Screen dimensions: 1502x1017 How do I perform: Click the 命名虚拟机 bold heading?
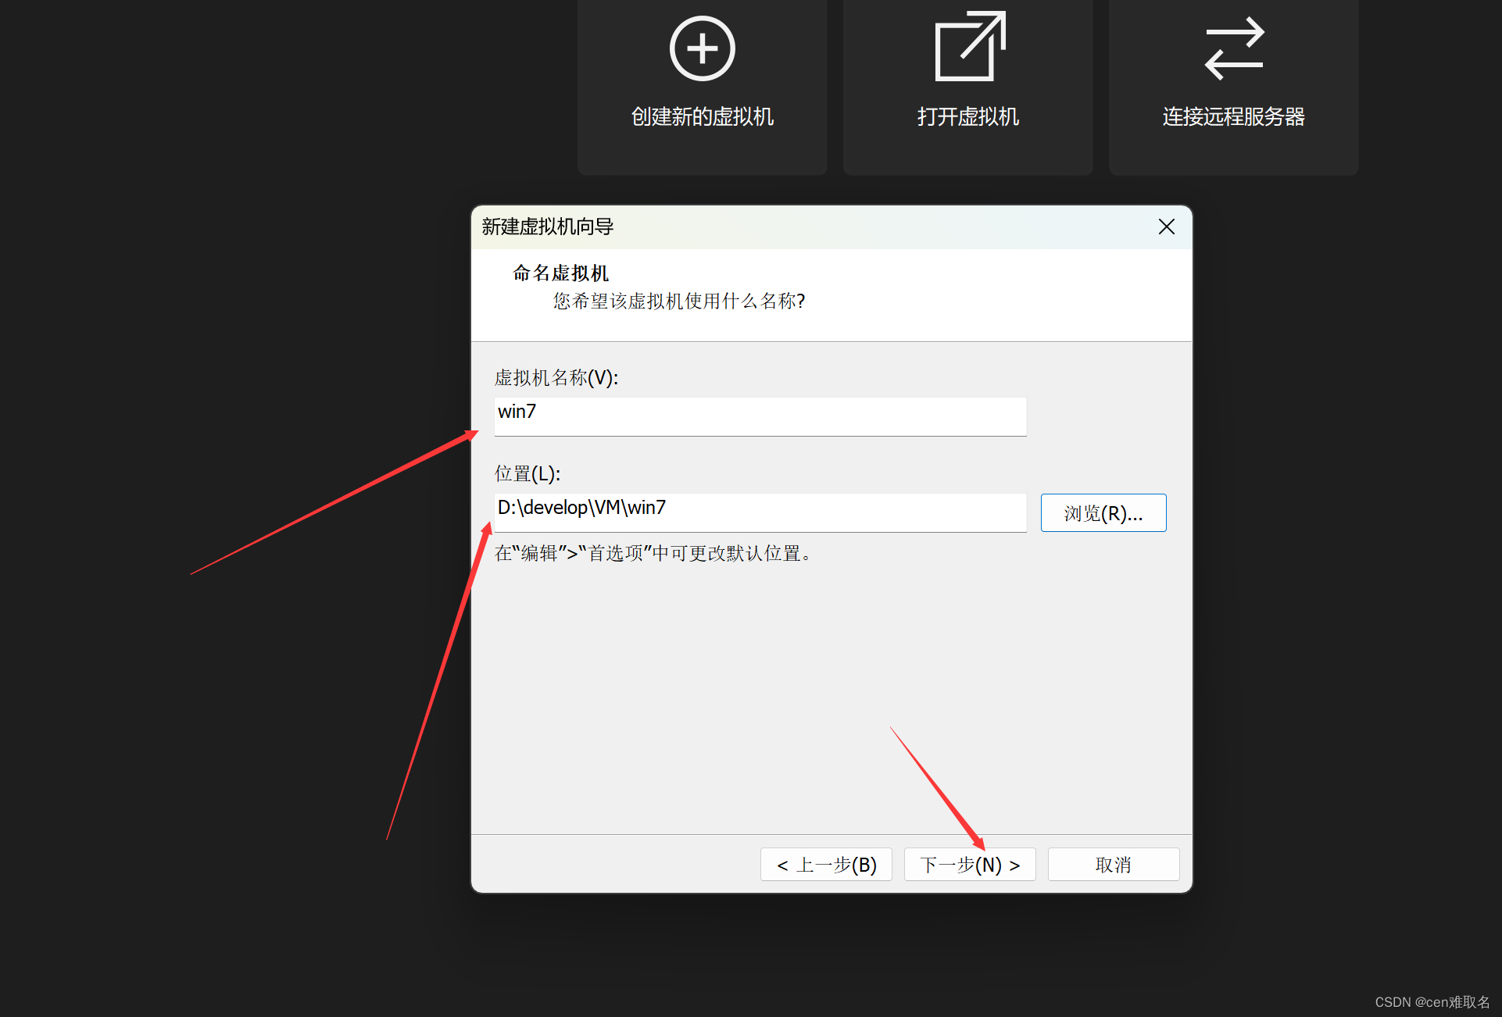point(560,273)
